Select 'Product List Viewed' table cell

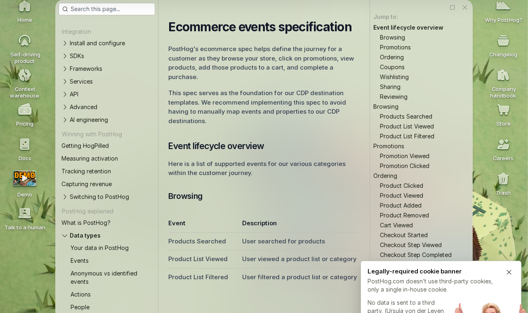pyautogui.click(x=198, y=259)
